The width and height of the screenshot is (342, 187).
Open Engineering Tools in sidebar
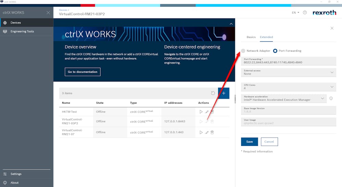27,32
